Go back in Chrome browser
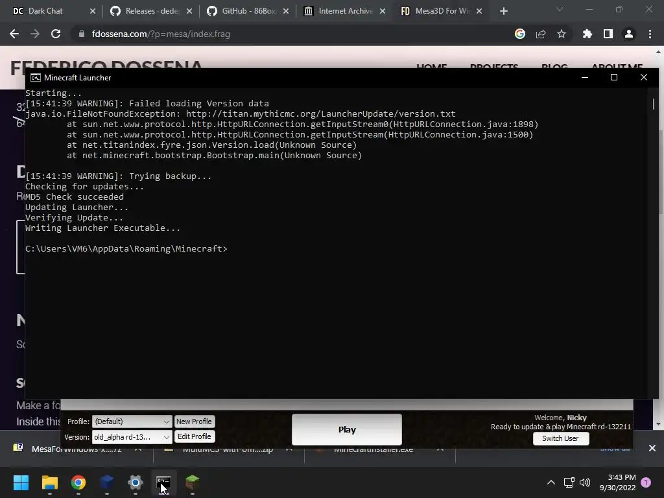This screenshot has width=664, height=498. point(14,34)
